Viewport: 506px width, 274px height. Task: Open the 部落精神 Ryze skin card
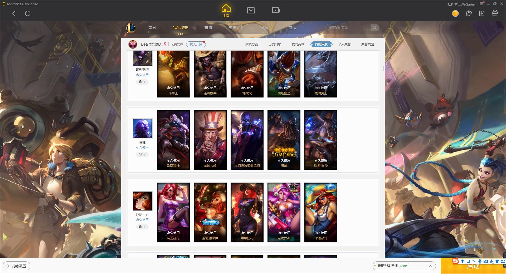pyautogui.click(x=173, y=140)
